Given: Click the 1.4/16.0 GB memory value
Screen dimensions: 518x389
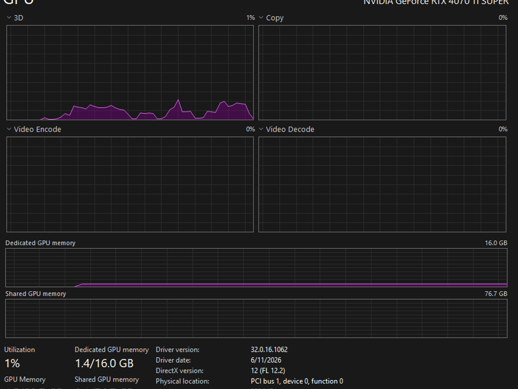Looking at the screenshot, I should click(x=104, y=363).
